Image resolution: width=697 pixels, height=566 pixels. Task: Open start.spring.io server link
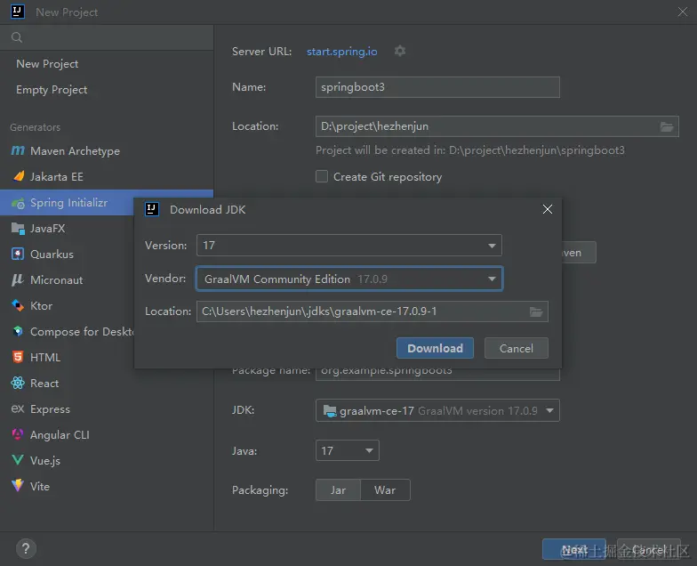pos(341,52)
